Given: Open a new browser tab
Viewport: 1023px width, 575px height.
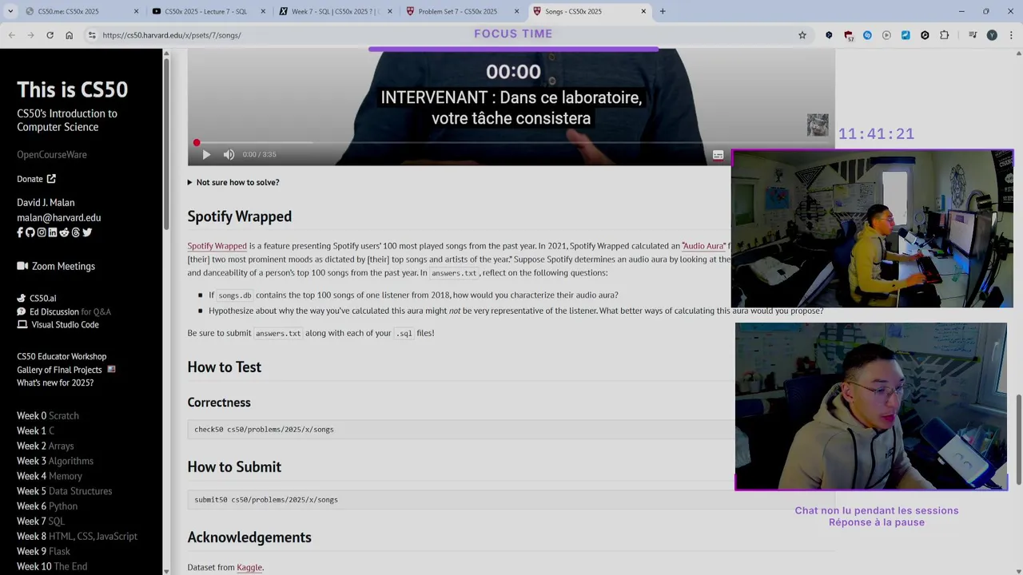Looking at the screenshot, I should (x=663, y=11).
